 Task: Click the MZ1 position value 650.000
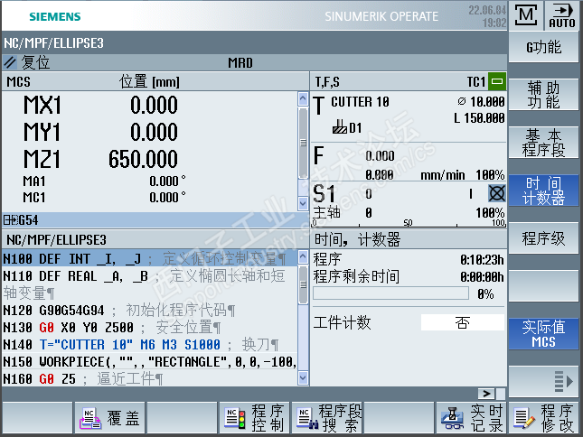click(x=143, y=159)
